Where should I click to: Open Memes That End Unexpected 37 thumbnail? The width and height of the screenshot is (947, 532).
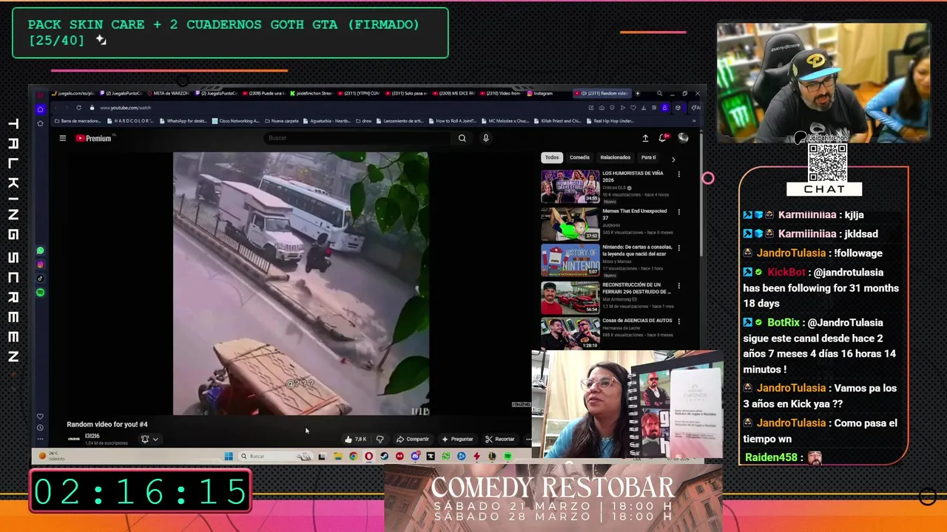570,223
